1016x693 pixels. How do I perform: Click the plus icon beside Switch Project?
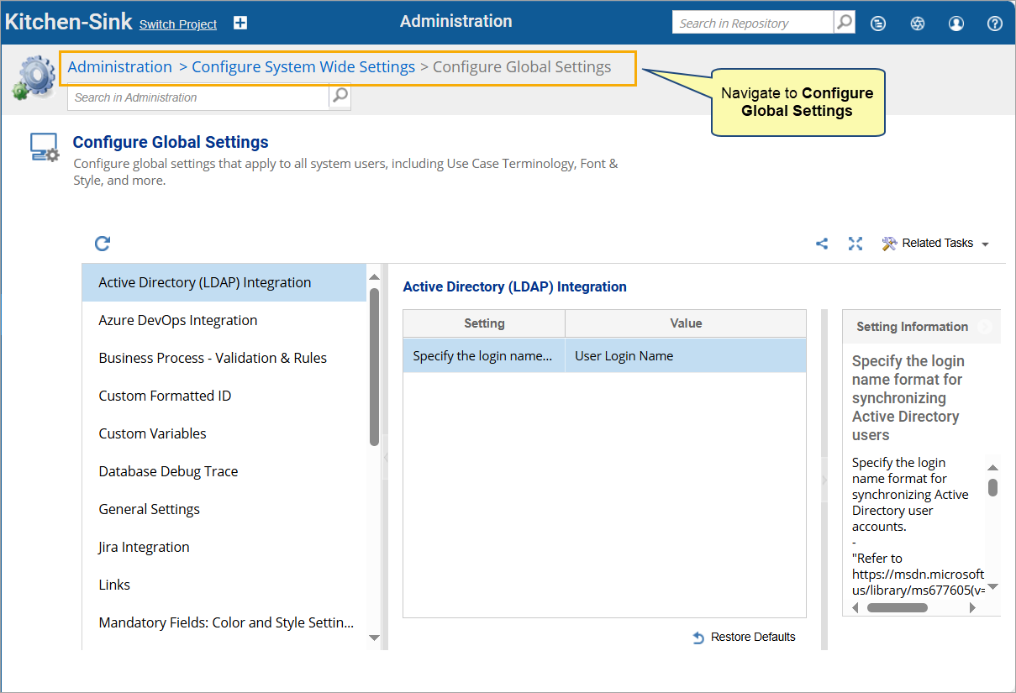pos(240,24)
